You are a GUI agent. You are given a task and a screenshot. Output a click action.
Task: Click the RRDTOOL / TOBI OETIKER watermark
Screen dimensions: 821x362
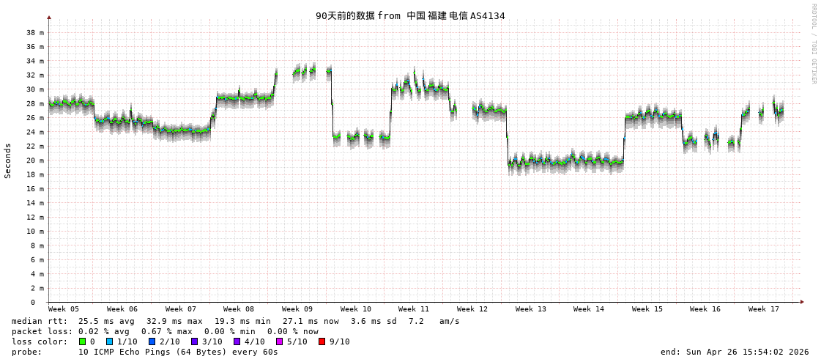(814, 44)
